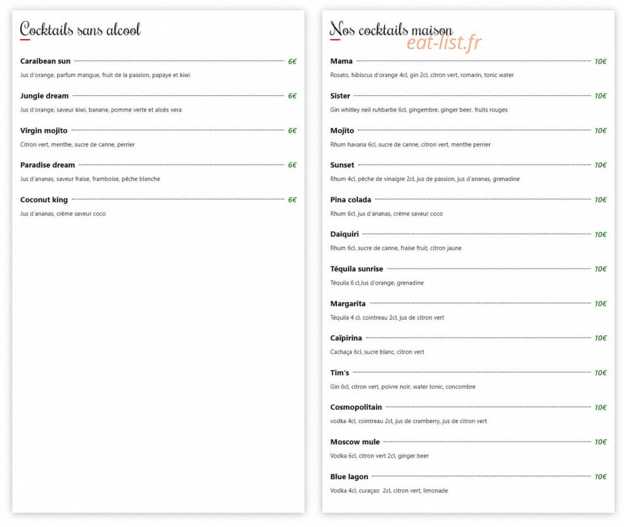Select the Caraibean sun cocktail name
This screenshot has height=527, width=624.
45,61
